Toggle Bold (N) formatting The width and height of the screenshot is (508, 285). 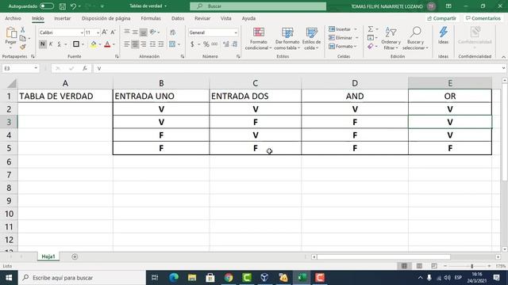coord(42,44)
